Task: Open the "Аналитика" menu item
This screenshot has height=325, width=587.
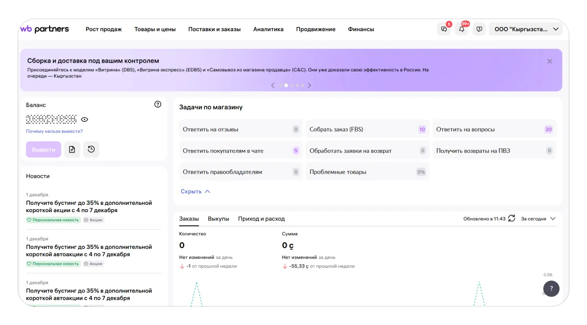Action: (x=268, y=29)
